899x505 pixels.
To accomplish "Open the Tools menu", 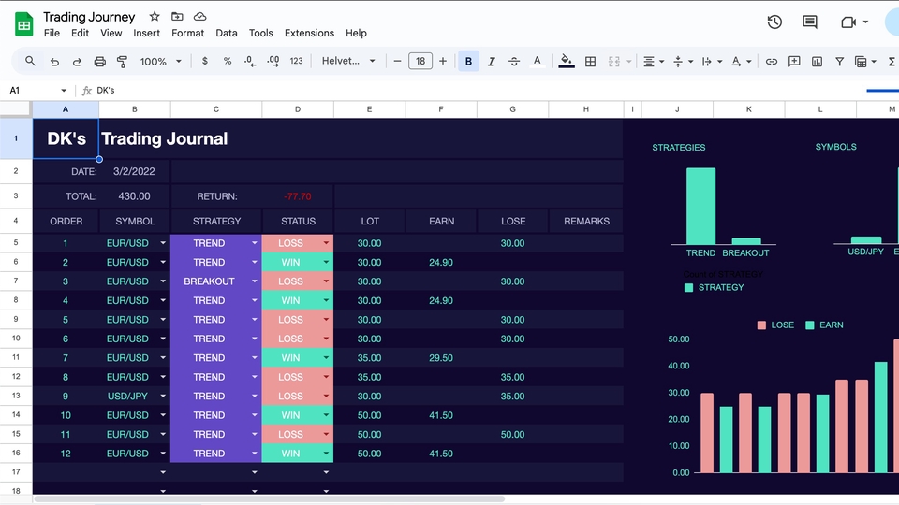I will 261,34.
